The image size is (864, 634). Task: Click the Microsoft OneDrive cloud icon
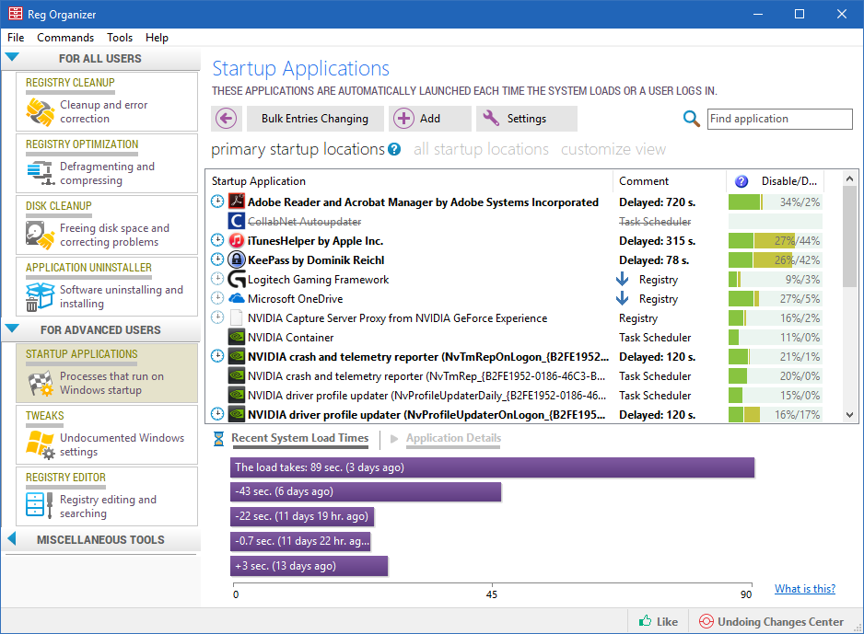point(236,299)
